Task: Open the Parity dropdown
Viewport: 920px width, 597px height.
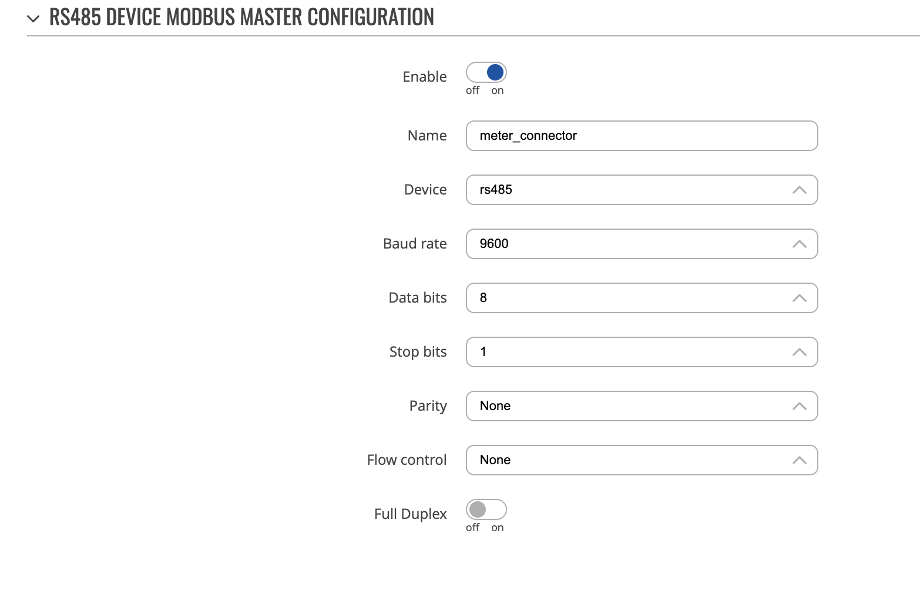Action: [642, 406]
